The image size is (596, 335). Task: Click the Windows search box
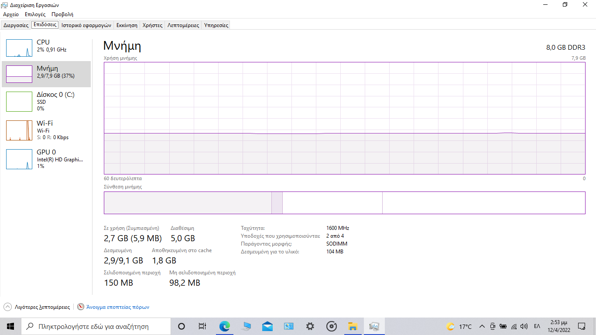(96, 326)
